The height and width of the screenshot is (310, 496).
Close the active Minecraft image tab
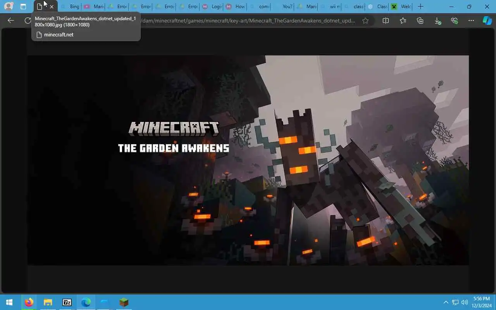pyautogui.click(x=52, y=7)
